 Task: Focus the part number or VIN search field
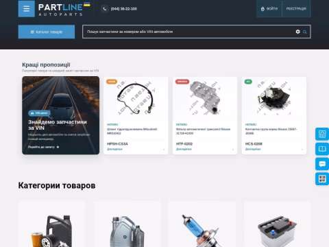click(x=188, y=32)
